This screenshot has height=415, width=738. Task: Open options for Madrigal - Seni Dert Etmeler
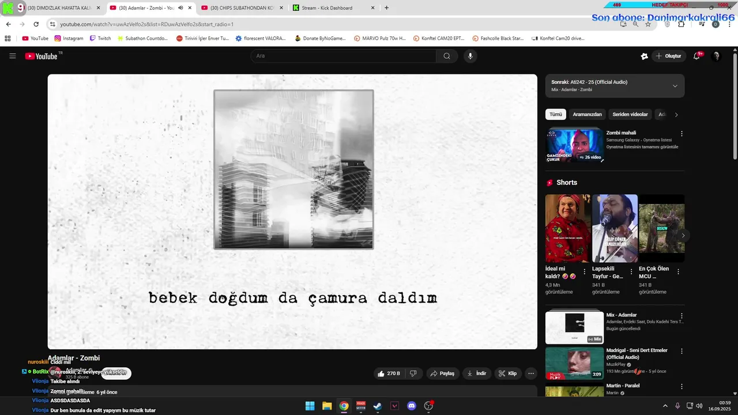click(681, 351)
